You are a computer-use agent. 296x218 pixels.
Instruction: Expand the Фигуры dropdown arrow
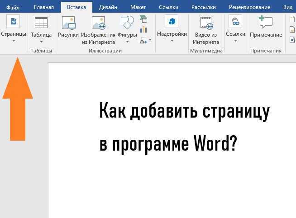point(128,42)
